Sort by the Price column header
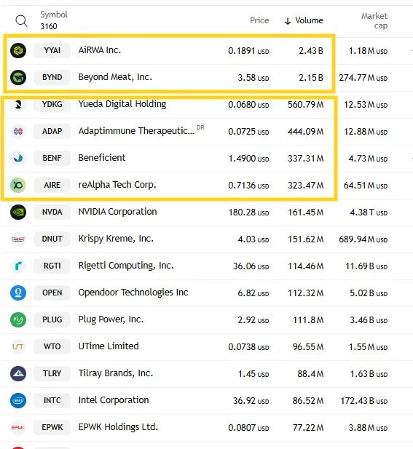Screen dimensions: 413x449 coord(259,20)
